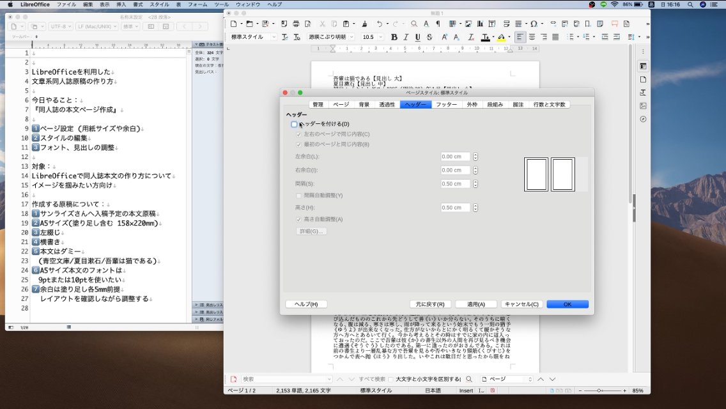Open the font size 10.5 dropdown
The height and width of the screenshot is (409, 726).
381,37
